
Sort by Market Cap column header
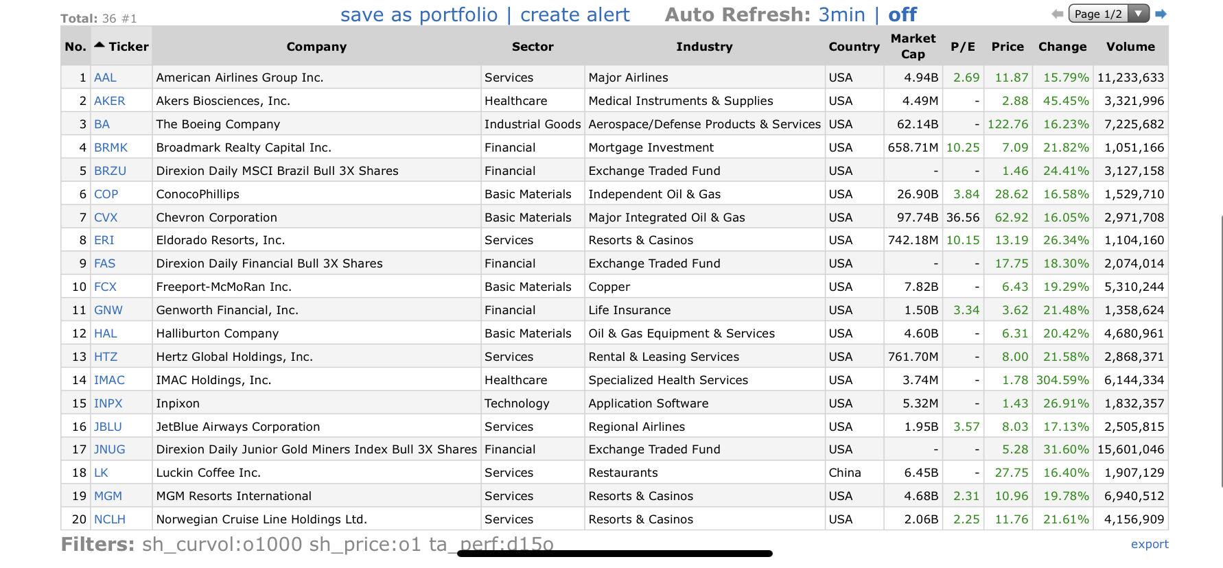pyautogui.click(x=913, y=47)
